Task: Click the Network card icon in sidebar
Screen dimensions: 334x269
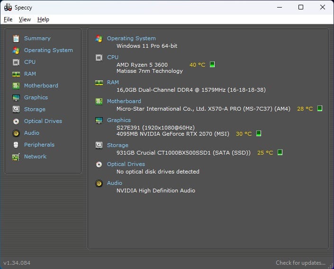Action: click(16, 157)
